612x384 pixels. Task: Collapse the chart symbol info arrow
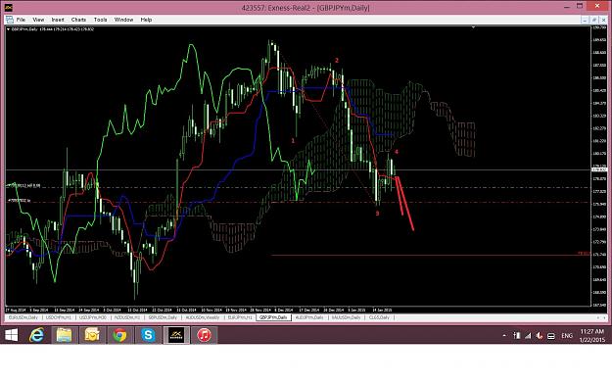(x=8, y=29)
